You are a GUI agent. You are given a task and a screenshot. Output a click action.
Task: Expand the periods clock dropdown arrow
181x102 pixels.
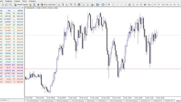click(100, 5)
